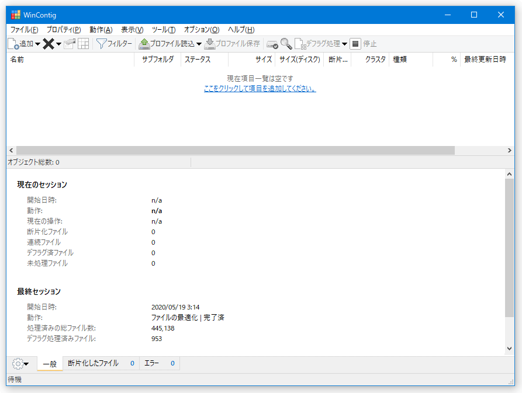Viewport: 522px width, 393px height.
Task: Sort by the 種類 column header
Action: click(x=411, y=60)
